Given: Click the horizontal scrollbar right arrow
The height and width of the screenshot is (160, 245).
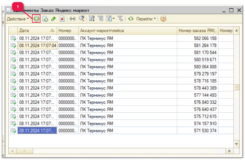Looking at the screenshot, I should point(229,151).
